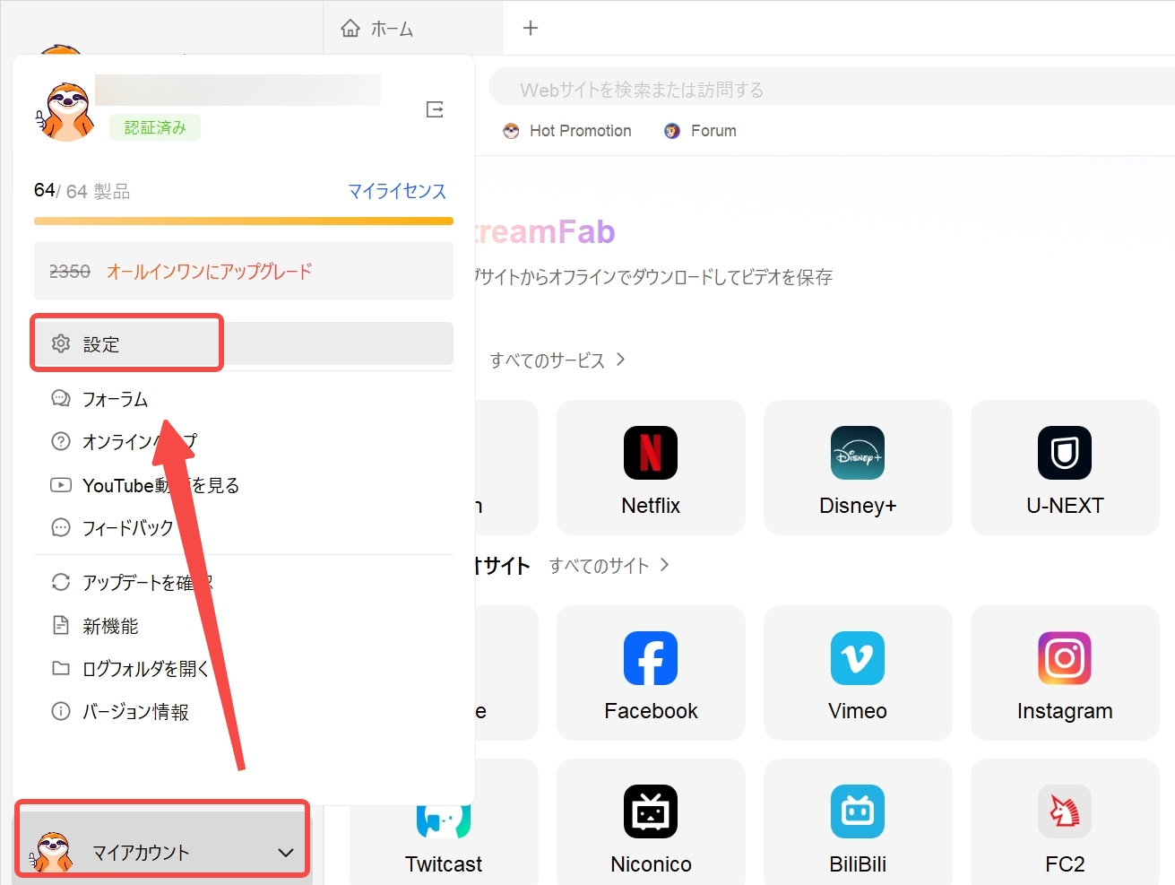
Task: Click the gear icon beside 設定
Action: pos(61,343)
